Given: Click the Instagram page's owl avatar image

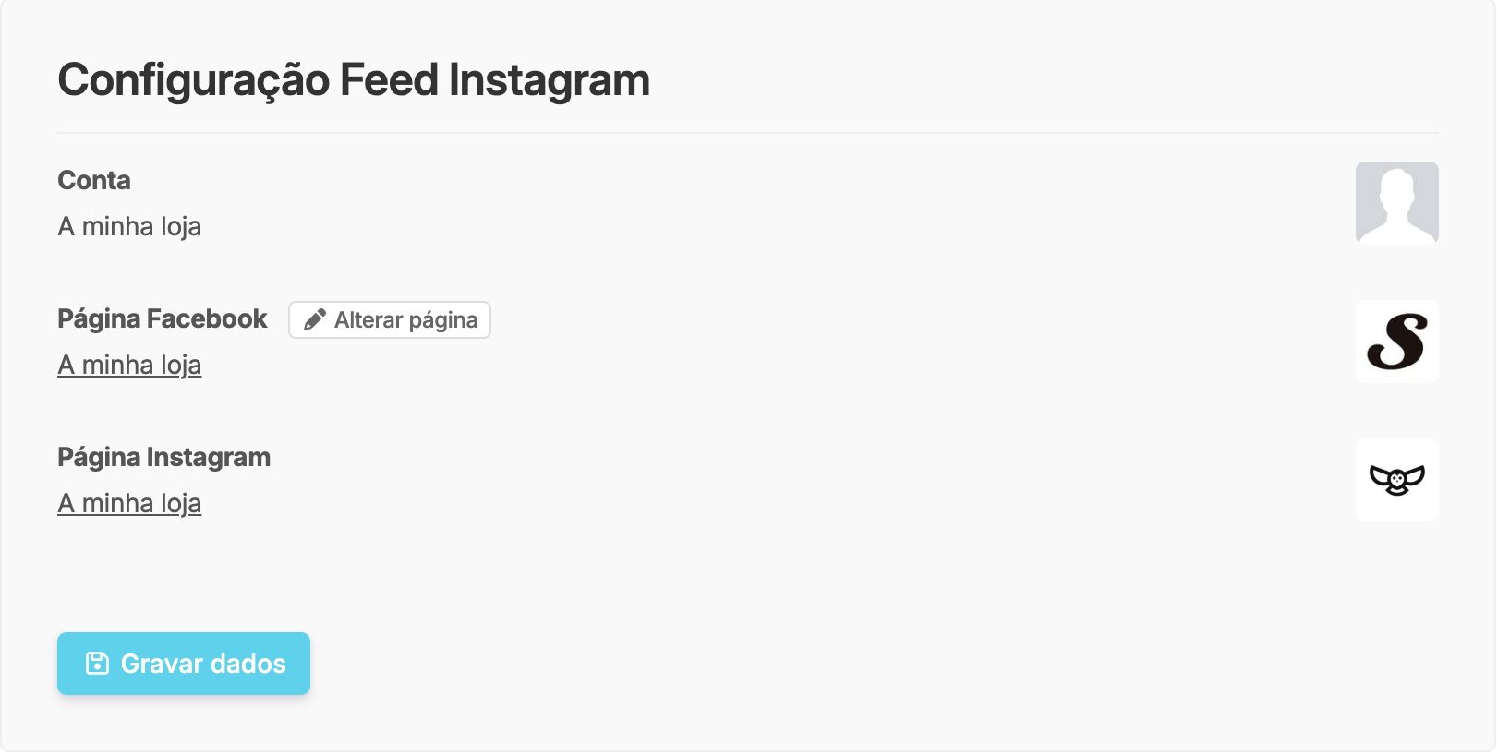Looking at the screenshot, I should tap(1396, 480).
